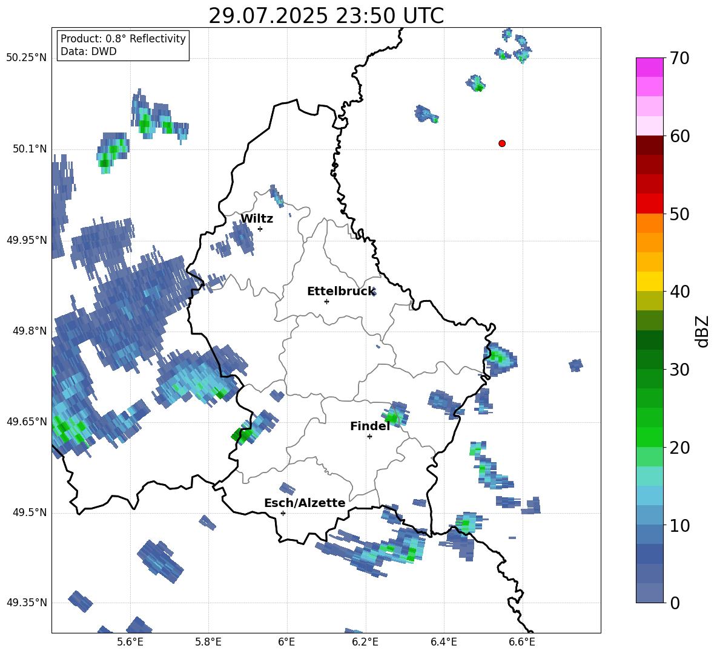The width and height of the screenshot is (717, 654).
Task: Click the 40 value on the colorbar
Action: 679,292
